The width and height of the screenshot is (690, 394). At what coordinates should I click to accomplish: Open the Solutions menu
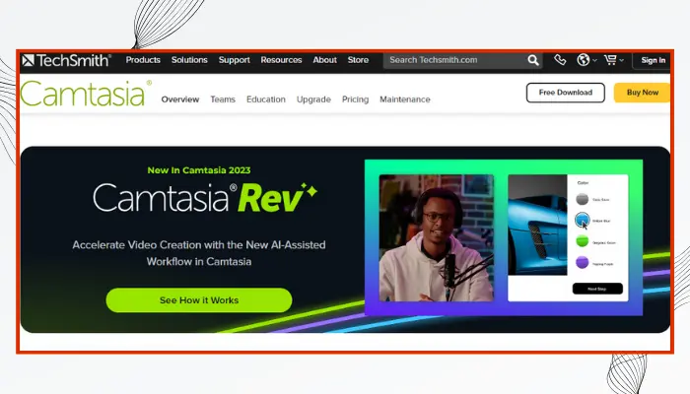(x=189, y=60)
